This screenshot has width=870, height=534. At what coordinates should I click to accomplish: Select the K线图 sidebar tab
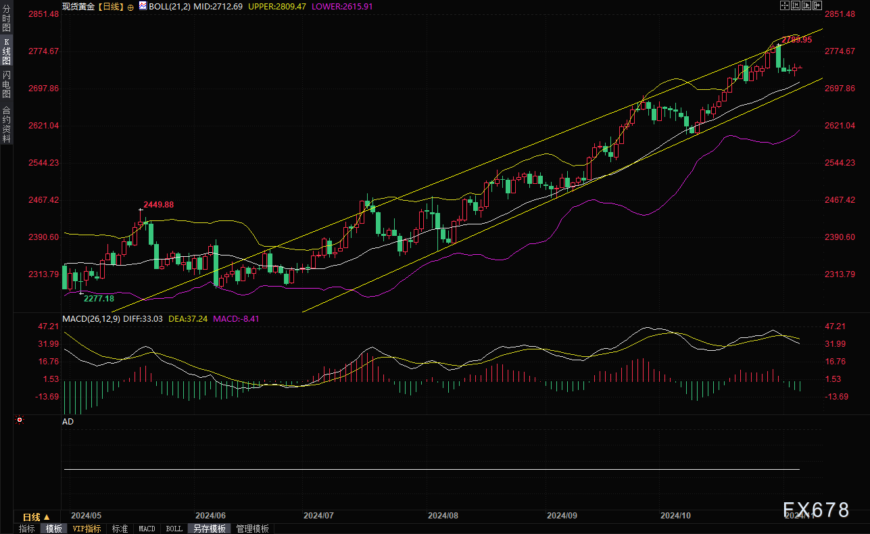(x=7, y=51)
